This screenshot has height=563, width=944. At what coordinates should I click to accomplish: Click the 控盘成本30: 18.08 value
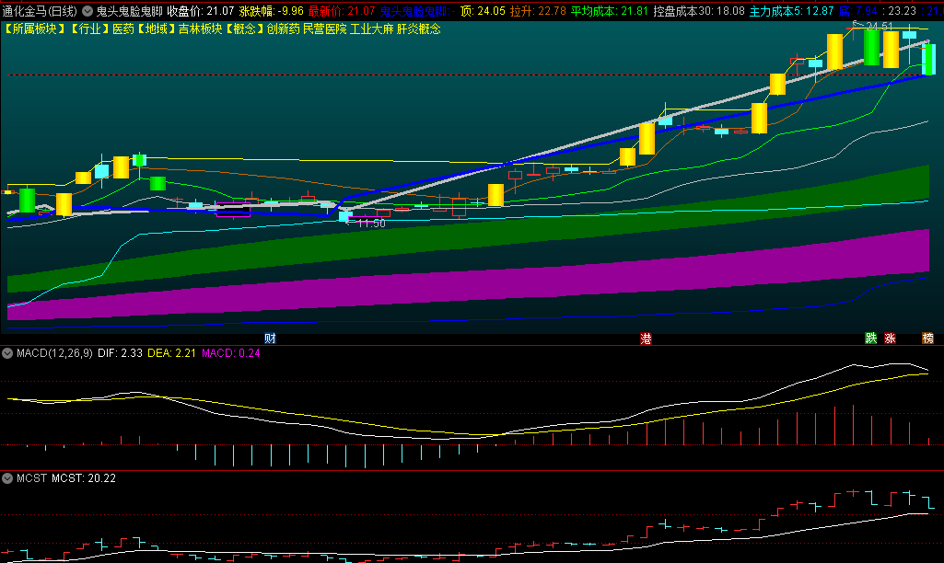[699, 11]
